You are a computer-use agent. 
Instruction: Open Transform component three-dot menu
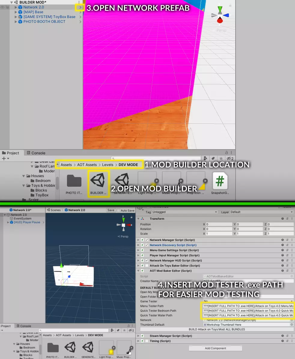292,219
